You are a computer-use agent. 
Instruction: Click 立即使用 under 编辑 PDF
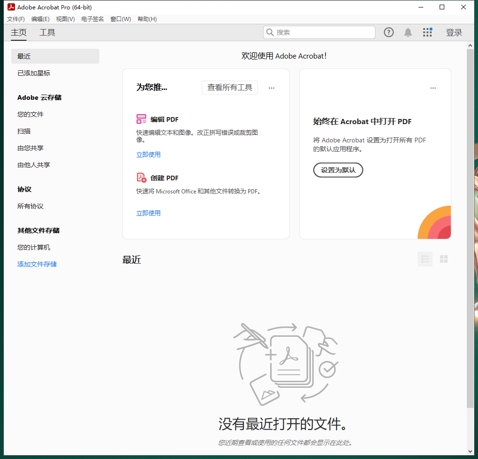click(148, 154)
